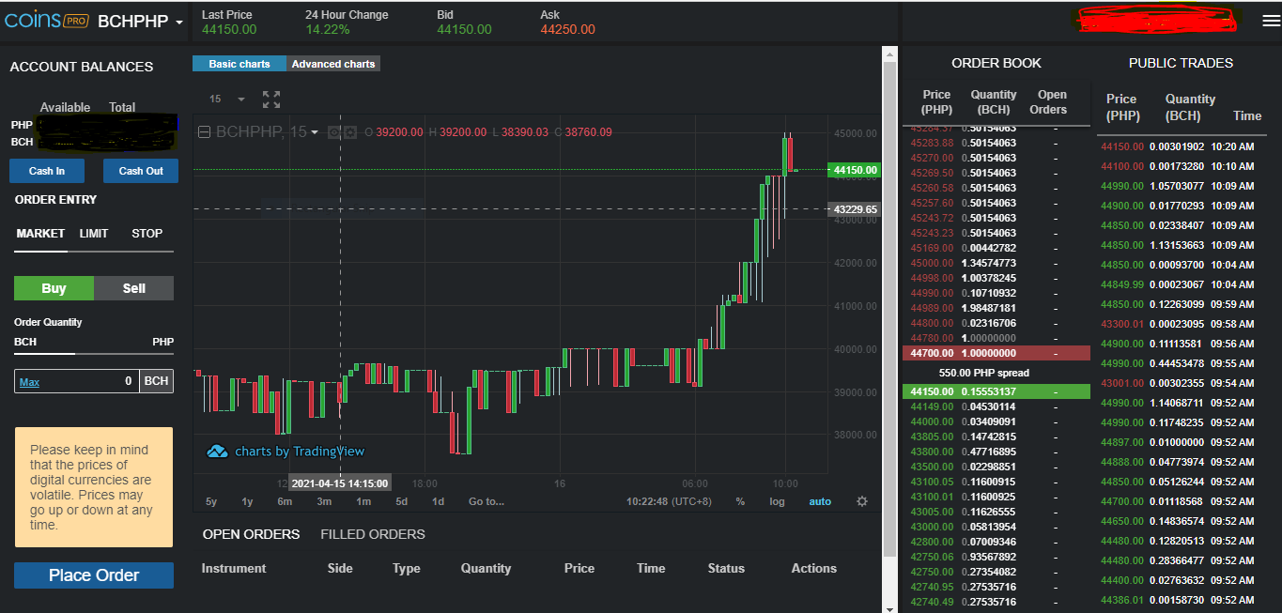The height and width of the screenshot is (613, 1282).
Task: Open the 15 minute interval dropdown
Action: coord(227,100)
